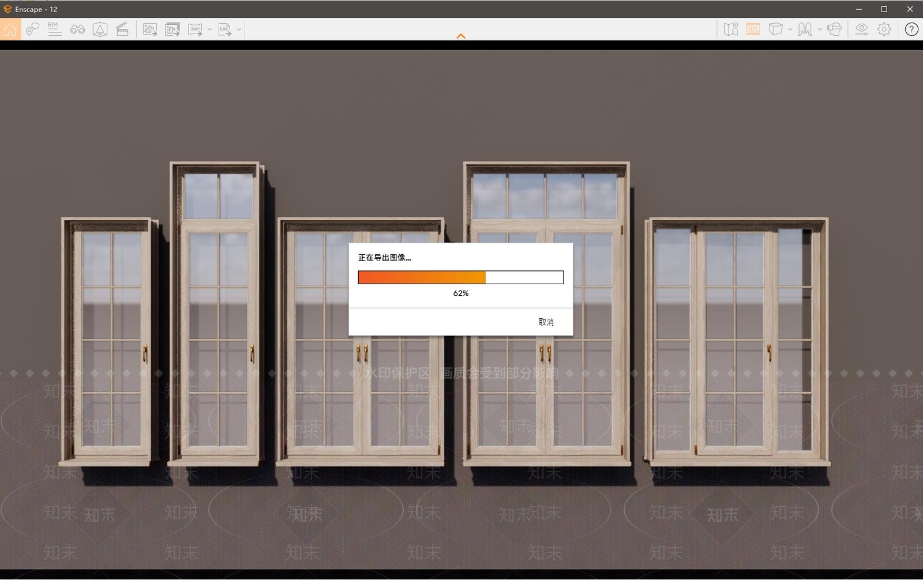Viewport: 923px width, 580px height.
Task: Click the single screenshot export icon
Action: 150,29
